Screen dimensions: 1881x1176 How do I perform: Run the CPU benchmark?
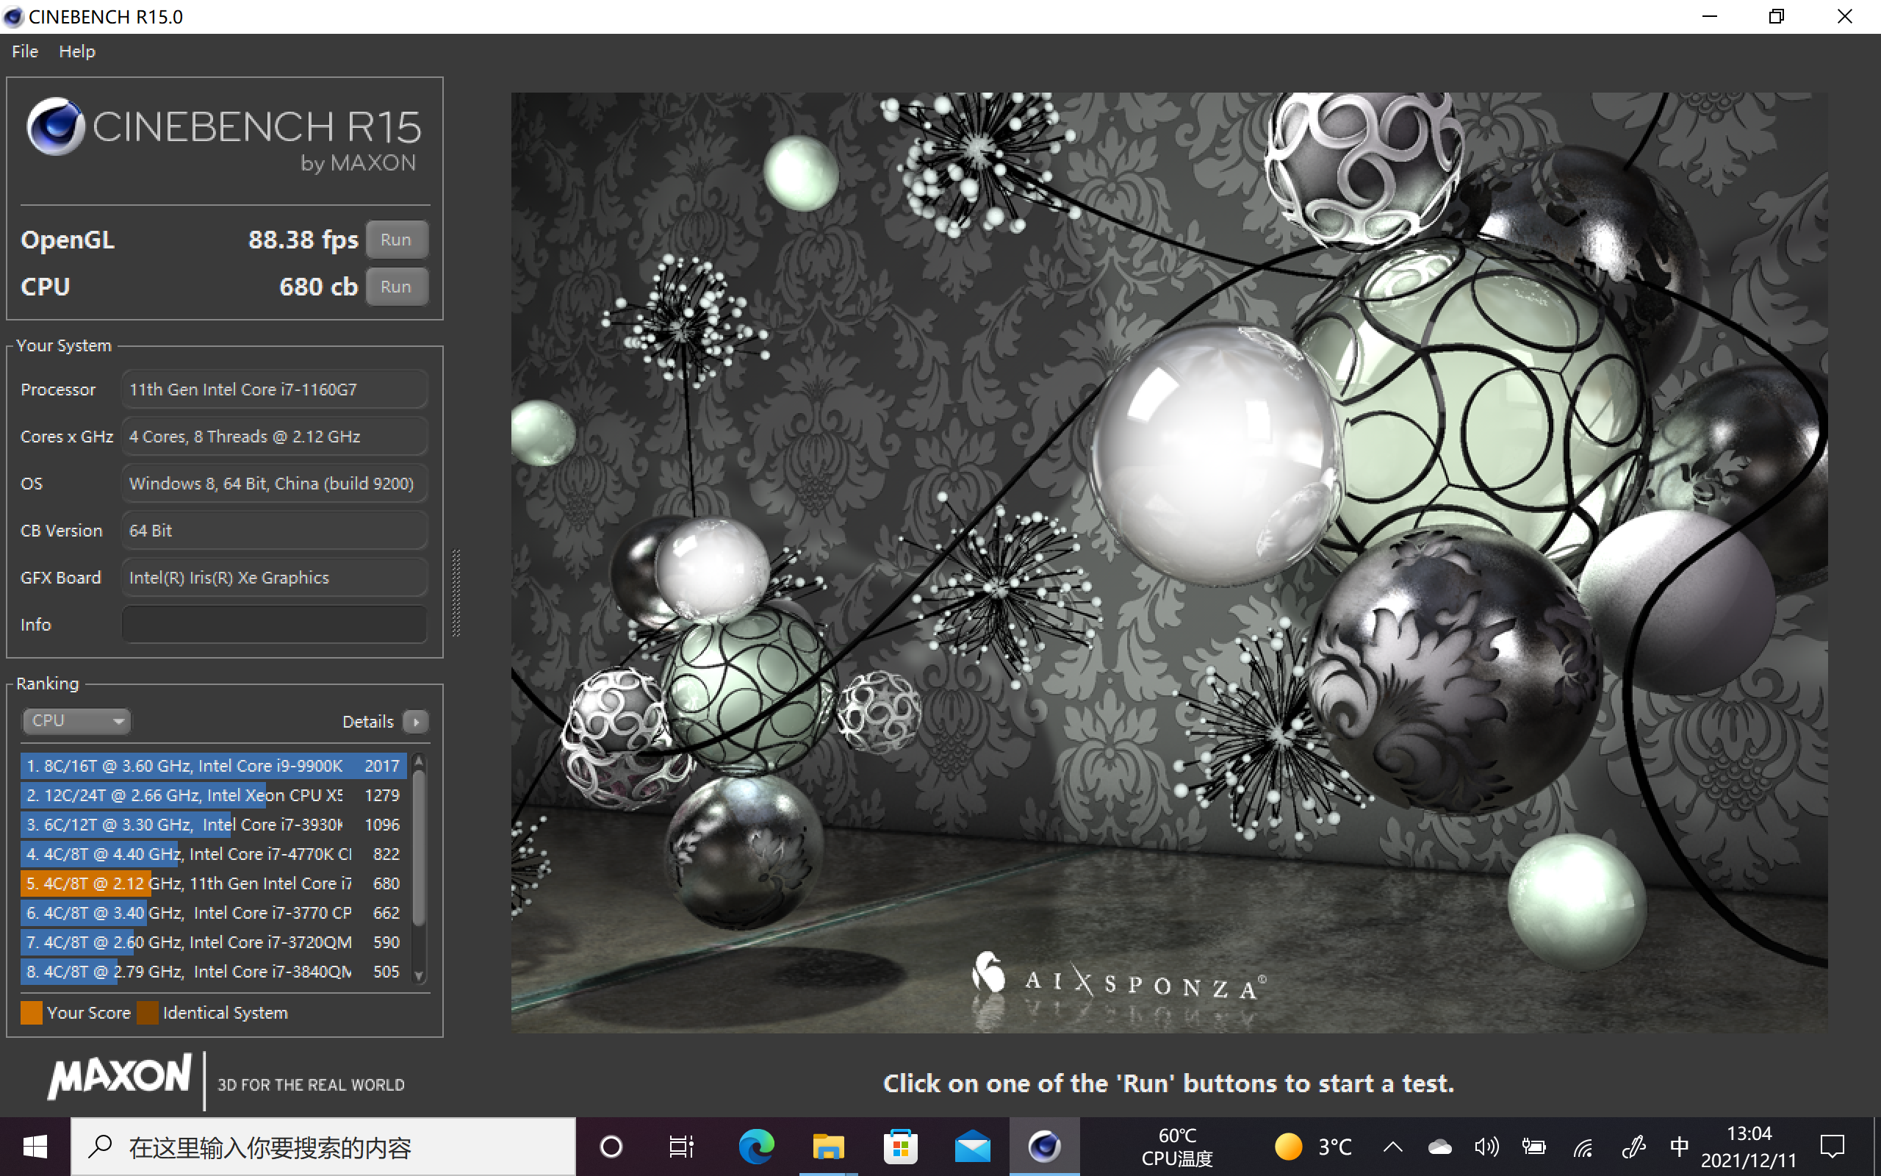[397, 287]
